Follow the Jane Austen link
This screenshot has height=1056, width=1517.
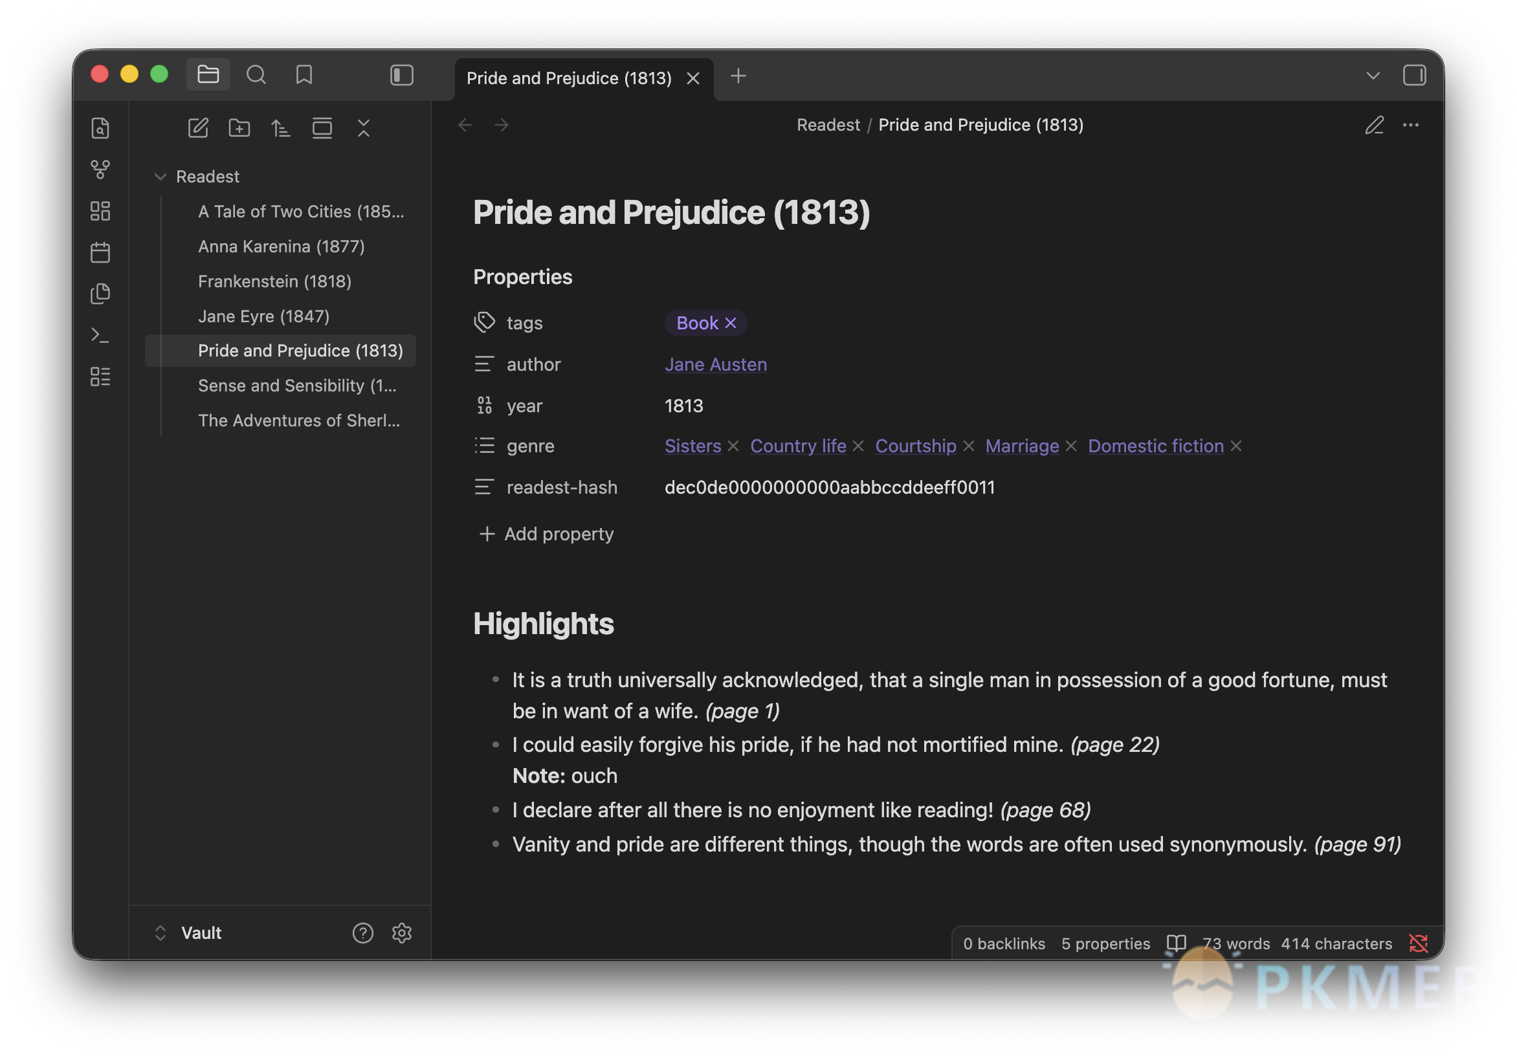click(716, 364)
